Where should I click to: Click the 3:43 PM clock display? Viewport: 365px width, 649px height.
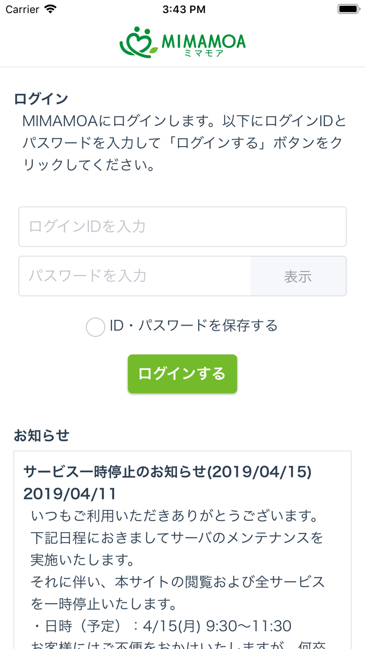point(182,9)
